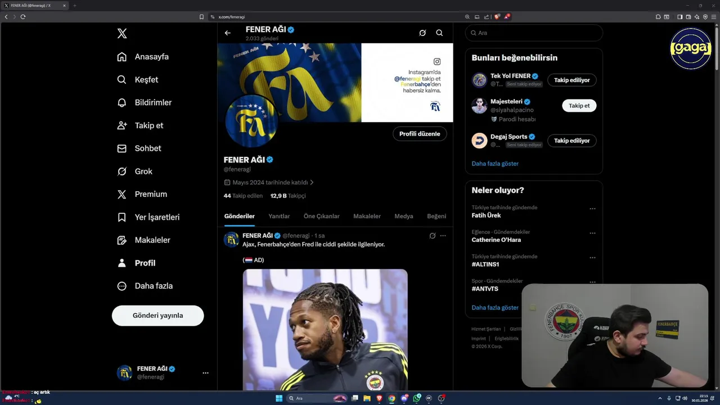Click the Daha fazla circle icon in sidebar

point(122,286)
